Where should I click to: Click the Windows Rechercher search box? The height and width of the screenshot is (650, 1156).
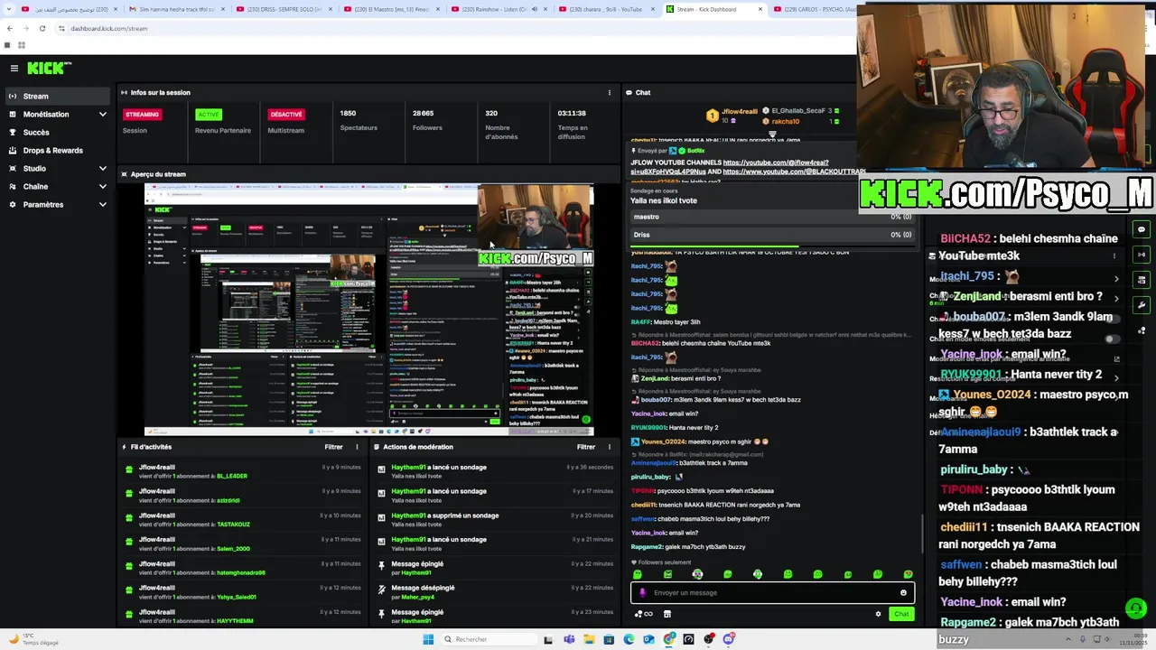[488, 639]
